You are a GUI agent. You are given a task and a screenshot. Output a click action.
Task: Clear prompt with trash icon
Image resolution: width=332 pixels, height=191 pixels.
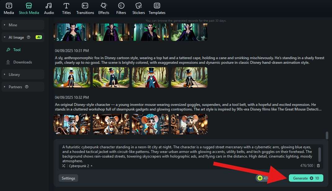318,166
